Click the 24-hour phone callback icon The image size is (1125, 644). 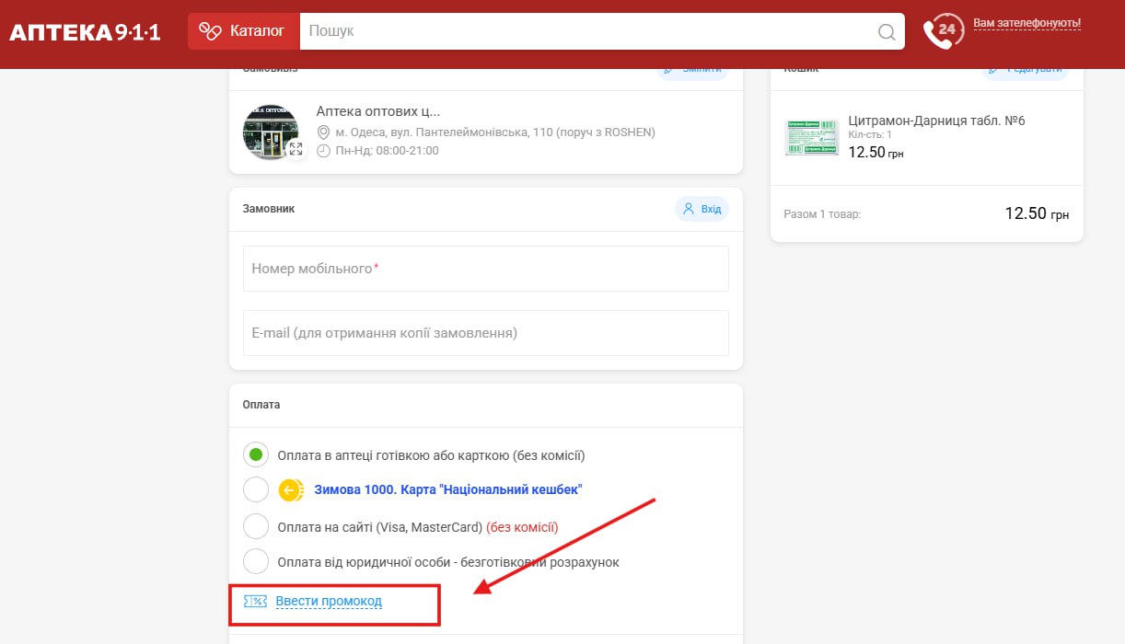[943, 31]
